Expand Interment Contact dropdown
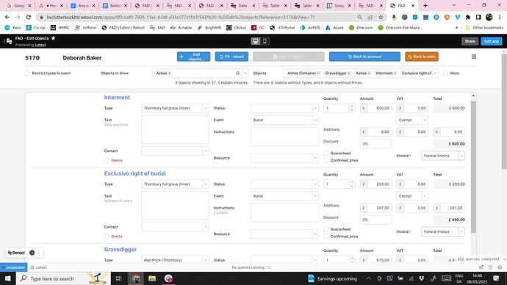The width and height of the screenshot is (507, 285). [206, 151]
